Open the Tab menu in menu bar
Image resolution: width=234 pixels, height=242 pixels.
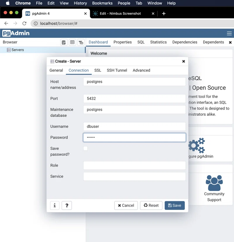(x=139, y=3)
